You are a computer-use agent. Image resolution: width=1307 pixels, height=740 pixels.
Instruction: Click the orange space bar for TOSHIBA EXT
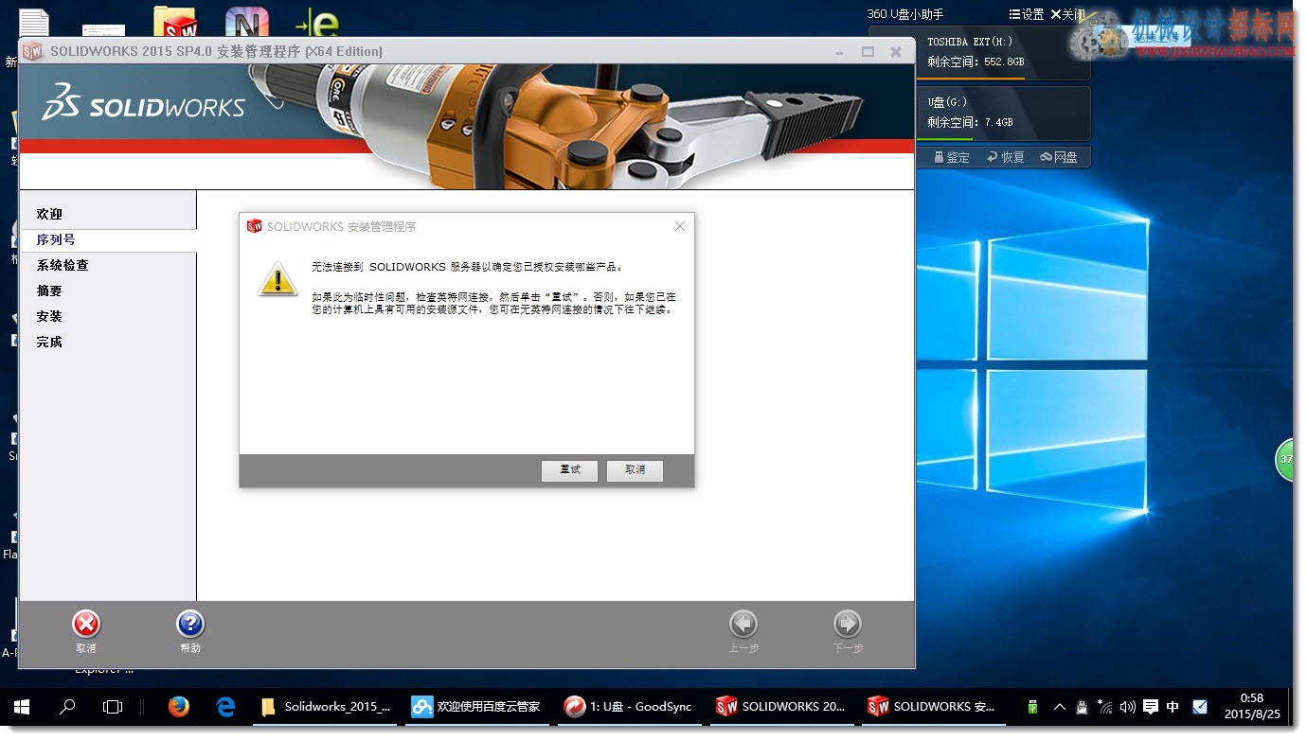tap(971, 77)
